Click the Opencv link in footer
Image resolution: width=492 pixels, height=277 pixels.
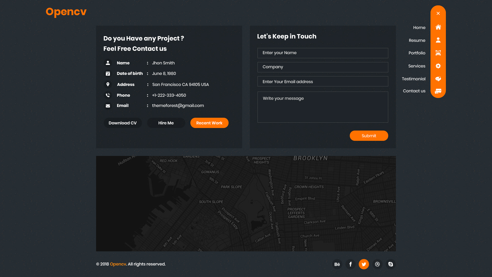118,264
